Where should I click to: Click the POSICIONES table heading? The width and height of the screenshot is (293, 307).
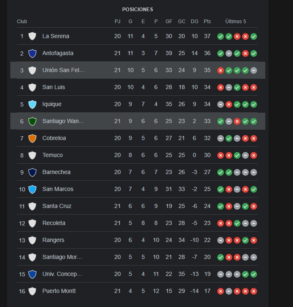pyautogui.click(x=137, y=10)
